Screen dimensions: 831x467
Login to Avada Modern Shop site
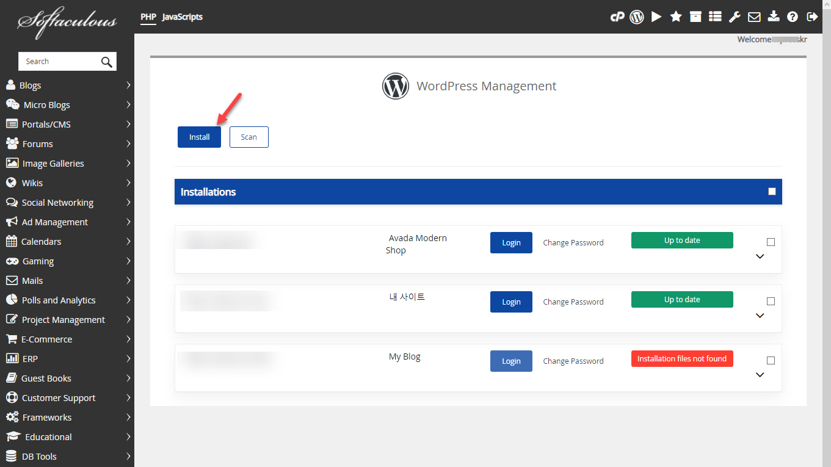(511, 242)
